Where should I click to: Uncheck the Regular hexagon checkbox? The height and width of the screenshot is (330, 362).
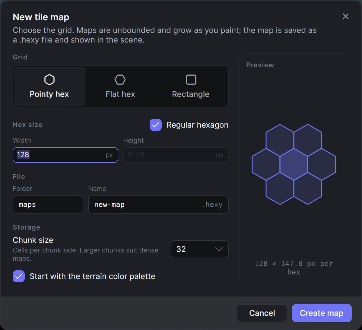tap(156, 125)
